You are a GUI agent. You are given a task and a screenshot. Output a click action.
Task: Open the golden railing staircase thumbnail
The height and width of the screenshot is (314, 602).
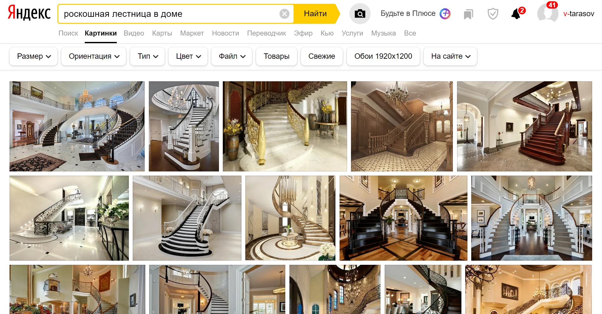coord(285,126)
